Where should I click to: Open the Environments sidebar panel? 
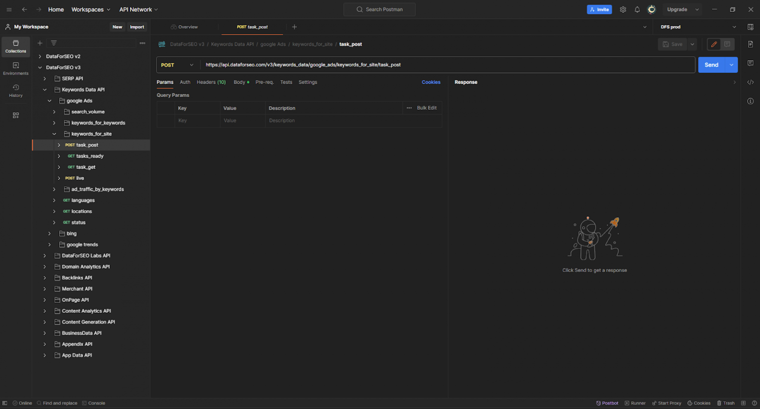(16, 69)
